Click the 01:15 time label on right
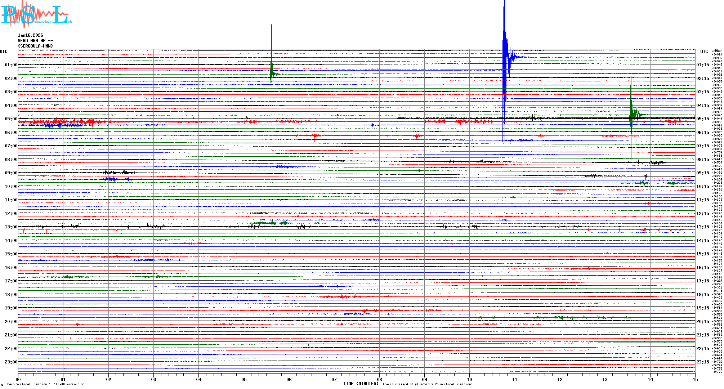Image resolution: width=724 pixels, height=389 pixels. (x=702, y=65)
